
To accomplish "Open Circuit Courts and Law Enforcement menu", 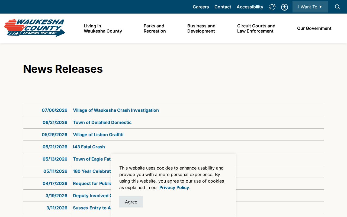I will coord(256,28).
